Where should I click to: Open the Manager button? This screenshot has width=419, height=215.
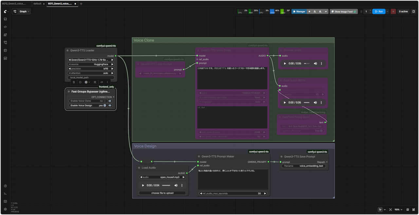click(x=299, y=11)
